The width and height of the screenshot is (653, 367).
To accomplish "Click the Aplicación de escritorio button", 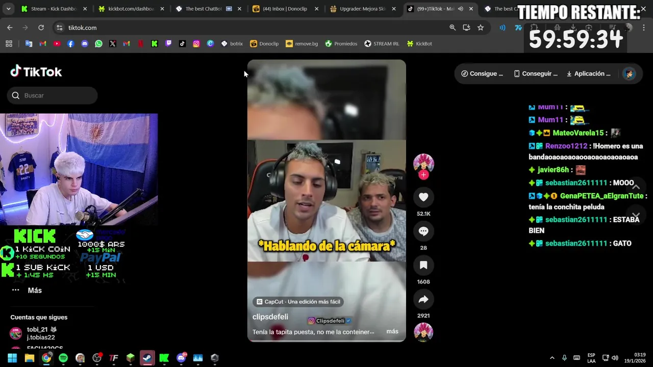I will coord(588,73).
